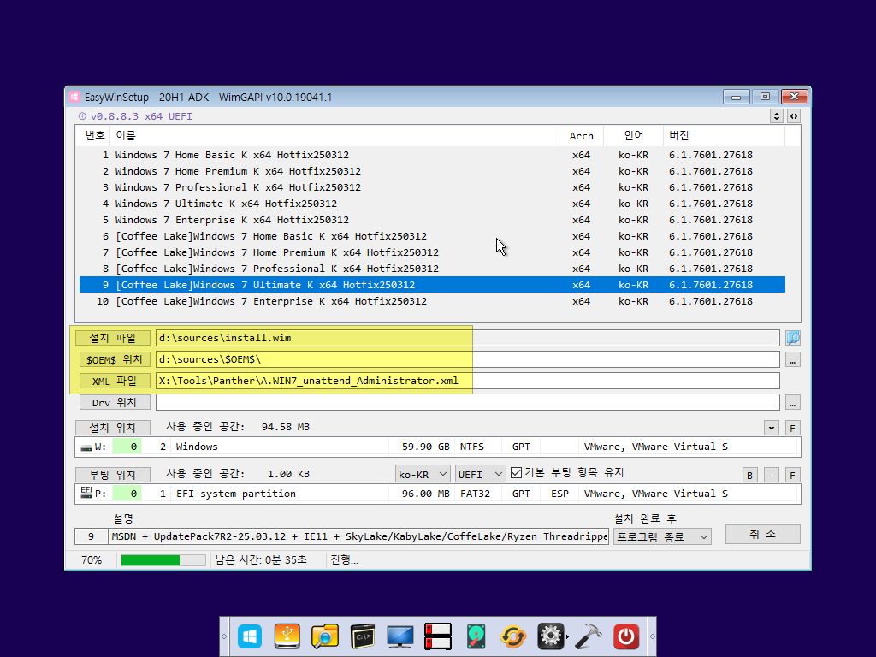Screen dimensions: 876x657
Task: Toggle 기본 부팅 항목 유지 checkbox
Action: [516, 472]
